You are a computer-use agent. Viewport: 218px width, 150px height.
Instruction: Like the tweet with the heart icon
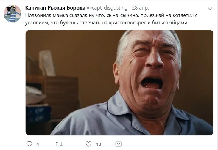88,144
